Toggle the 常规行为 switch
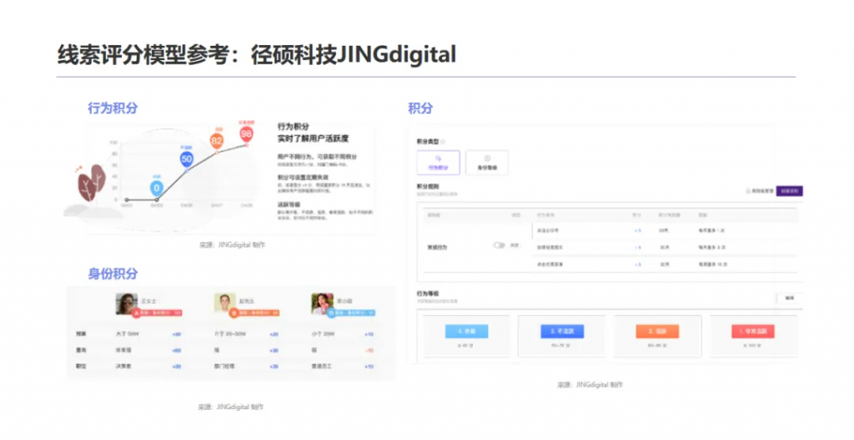This screenshot has width=854, height=440. click(x=500, y=246)
